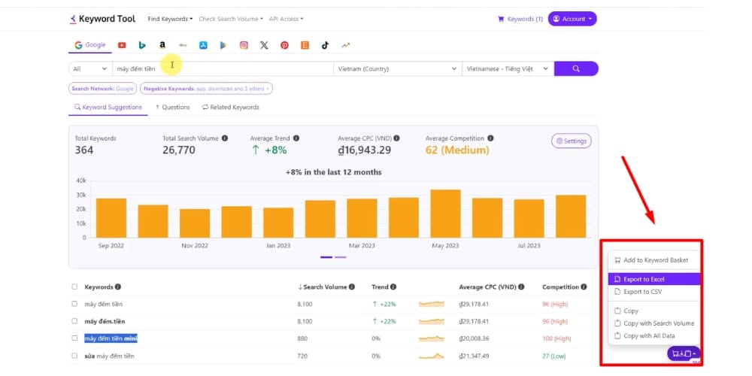
Task: Check the box for "máy đếm.tiền" row
Action: tap(74, 321)
